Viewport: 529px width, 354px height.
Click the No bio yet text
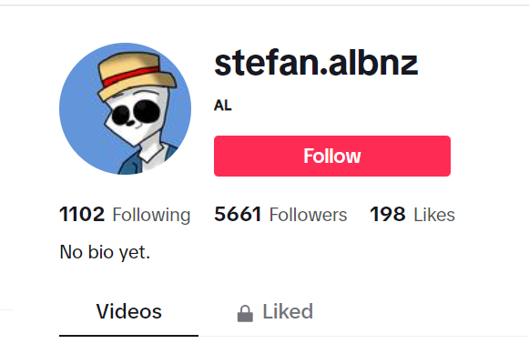pyautogui.click(x=105, y=252)
